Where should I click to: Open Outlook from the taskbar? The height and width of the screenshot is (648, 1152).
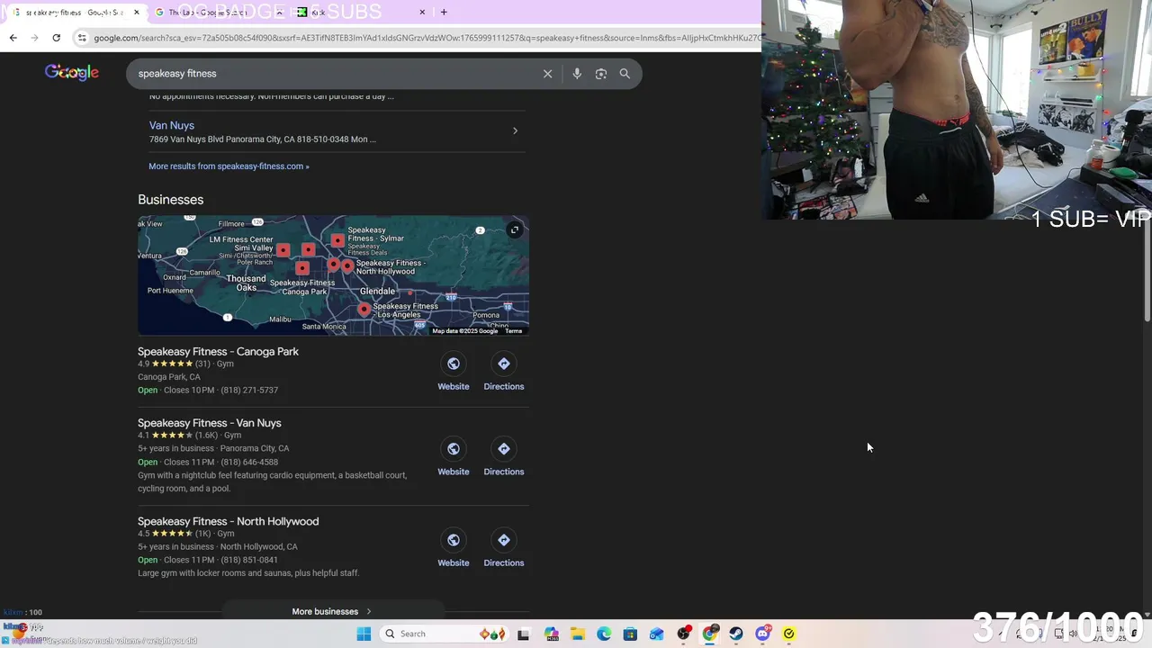tap(657, 634)
